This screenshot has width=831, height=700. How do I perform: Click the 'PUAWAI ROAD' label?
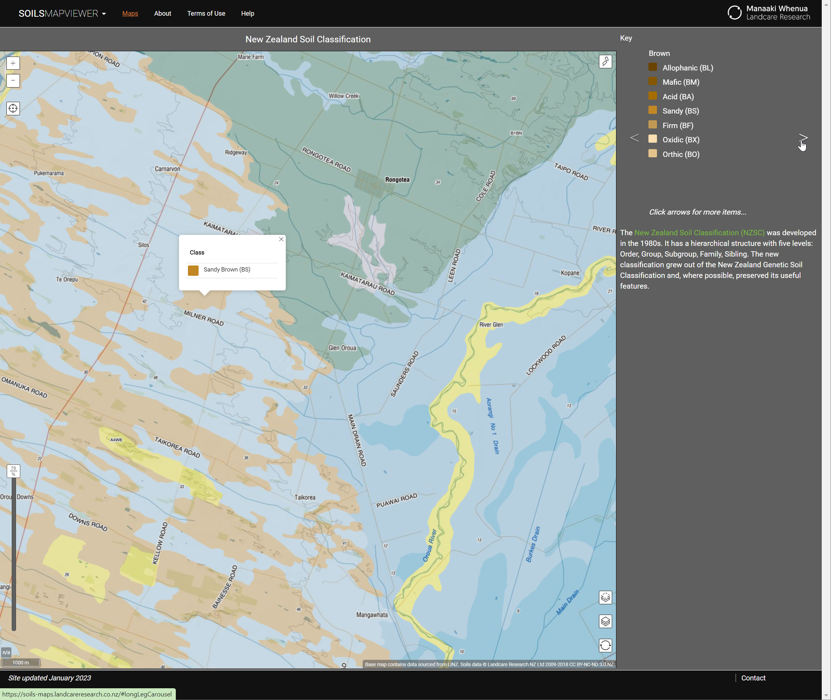(x=397, y=501)
